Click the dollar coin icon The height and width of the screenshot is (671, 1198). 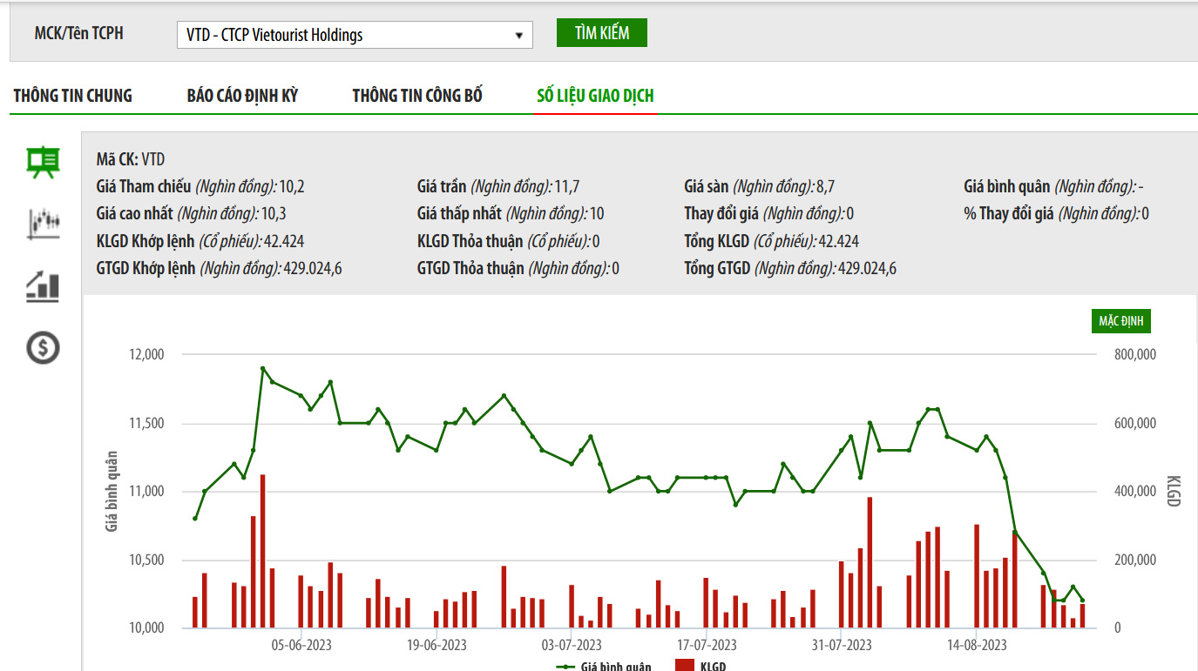[43, 348]
